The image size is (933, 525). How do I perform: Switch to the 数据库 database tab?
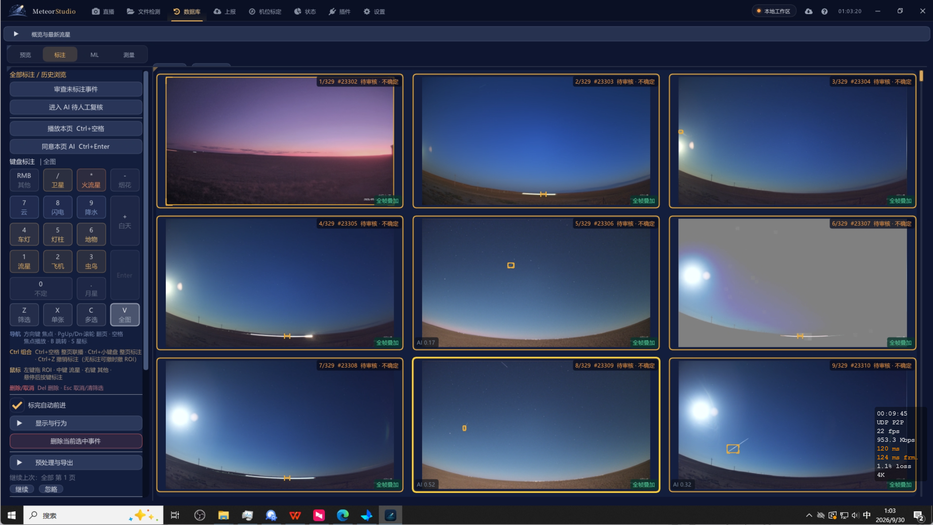pyautogui.click(x=187, y=11)
